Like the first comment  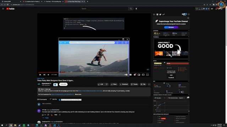tap(43, 115)
